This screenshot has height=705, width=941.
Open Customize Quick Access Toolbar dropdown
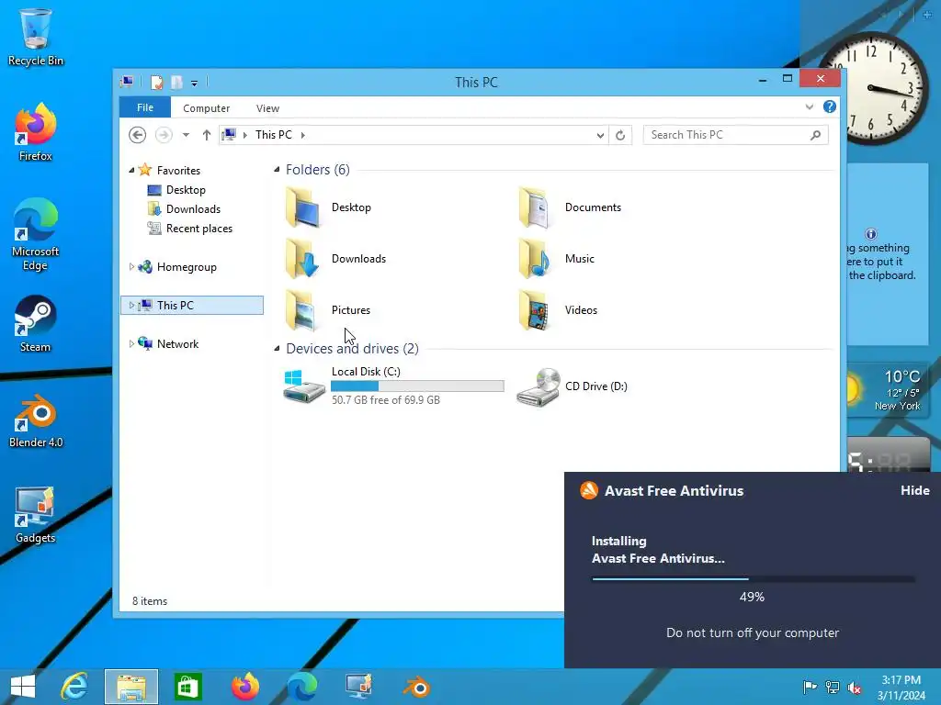[x=195, y=84]
